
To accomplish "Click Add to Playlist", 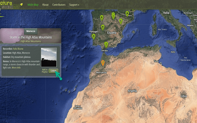I will coord(45,71).
